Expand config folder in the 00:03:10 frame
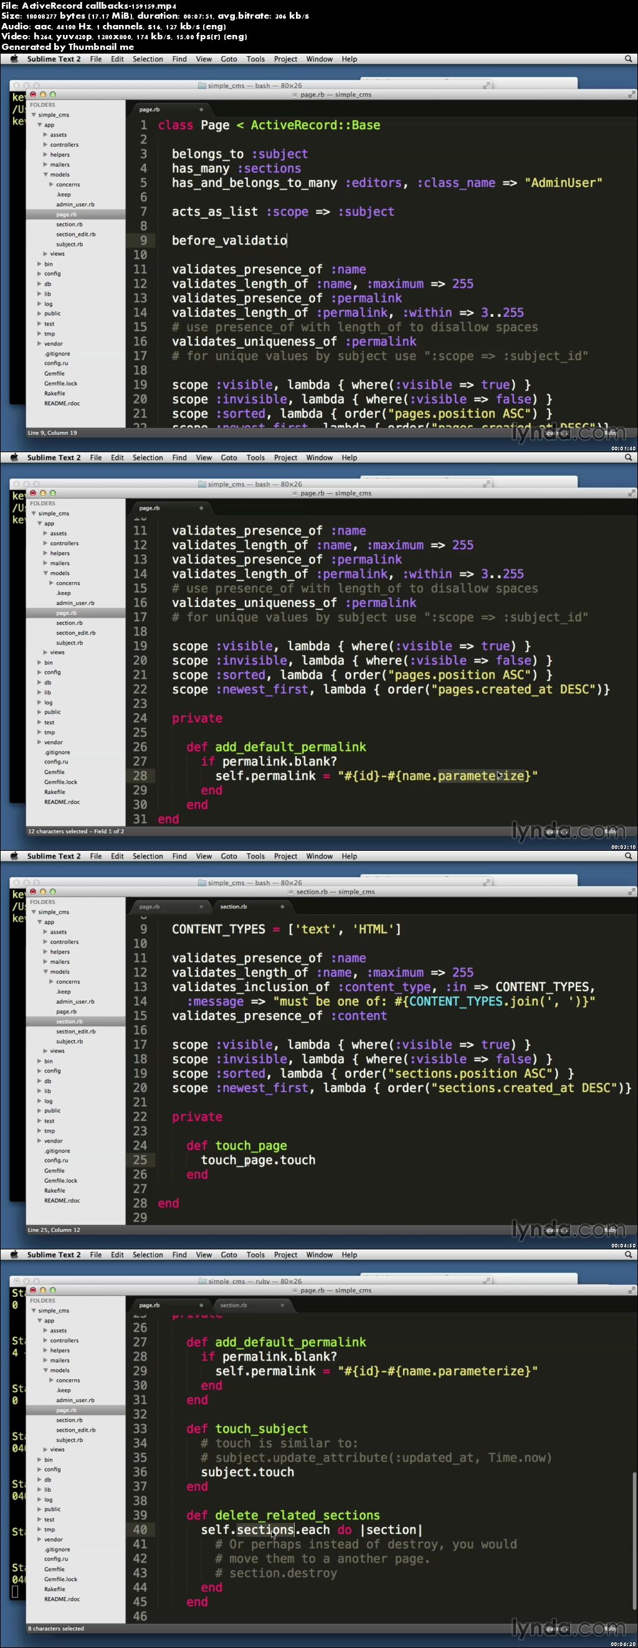The width and height of the screenshot is (638, 1648). pos(40,672)
